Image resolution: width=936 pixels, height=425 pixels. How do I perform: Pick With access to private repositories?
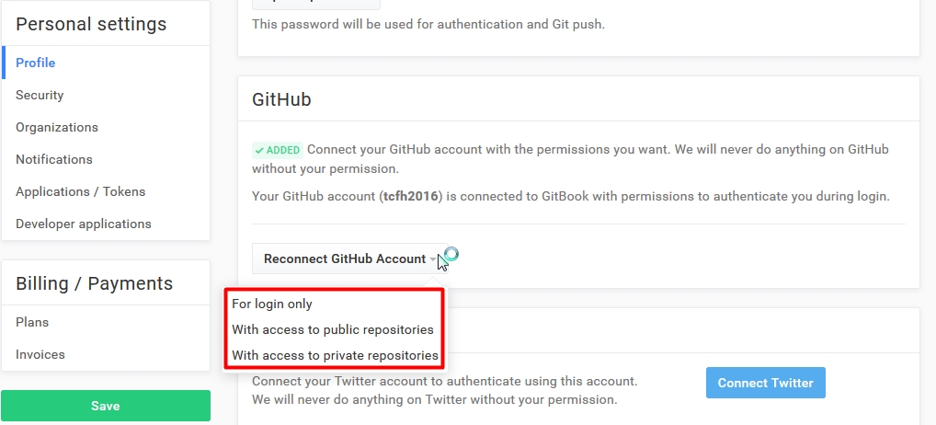[x=335, y=355]
